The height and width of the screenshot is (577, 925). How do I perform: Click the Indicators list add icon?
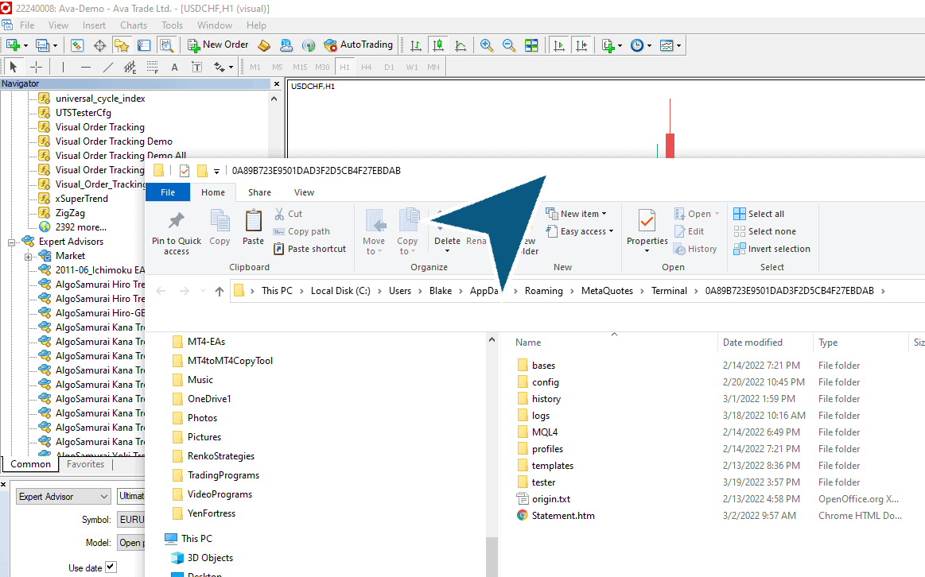click(608, 45)
